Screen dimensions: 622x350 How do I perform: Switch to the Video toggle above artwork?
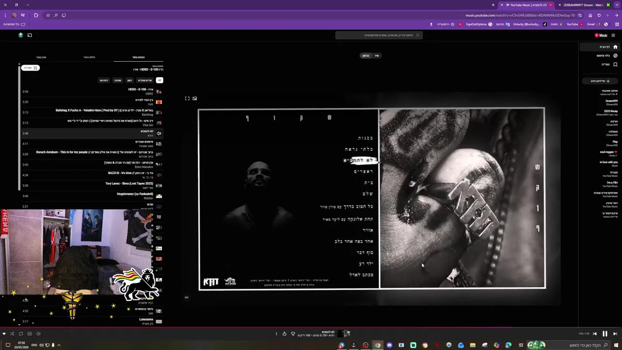click(x=366, y=55)
